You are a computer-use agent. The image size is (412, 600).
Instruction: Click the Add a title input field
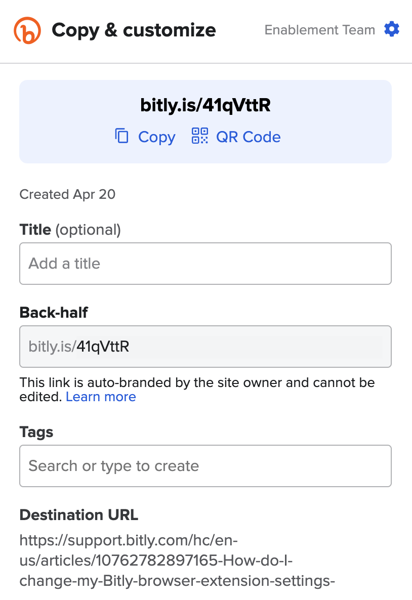point(205,263)
